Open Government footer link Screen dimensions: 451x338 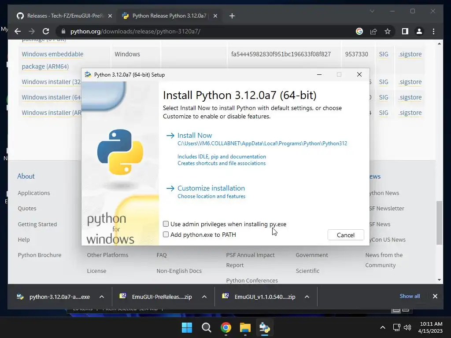coord(312,255)
